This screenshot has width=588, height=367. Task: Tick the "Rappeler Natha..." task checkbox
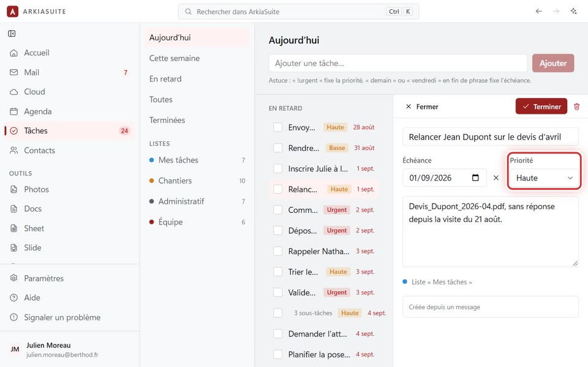(278, 251)
